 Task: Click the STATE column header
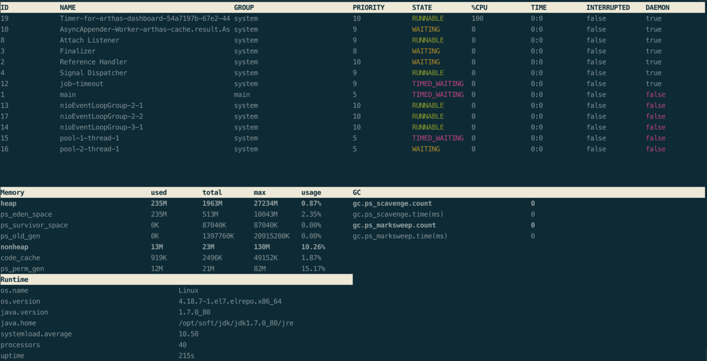(x=422, y=8)
